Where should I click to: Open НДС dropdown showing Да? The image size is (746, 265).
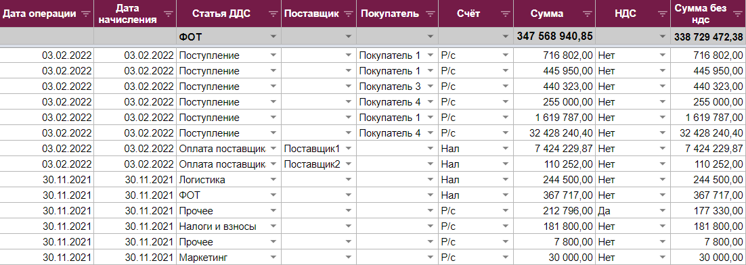[663, 211]
